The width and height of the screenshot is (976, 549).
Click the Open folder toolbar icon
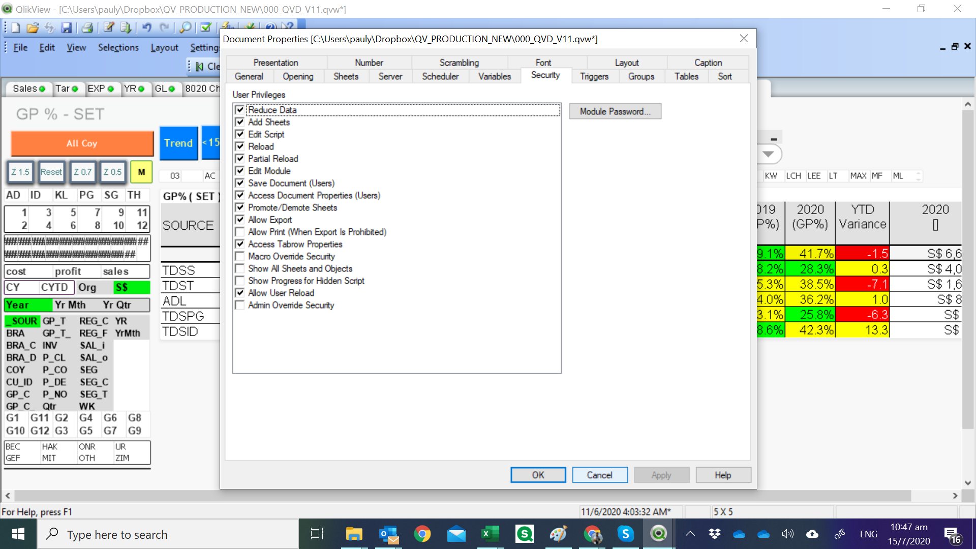pyautogui.click(x=33, y=27)
